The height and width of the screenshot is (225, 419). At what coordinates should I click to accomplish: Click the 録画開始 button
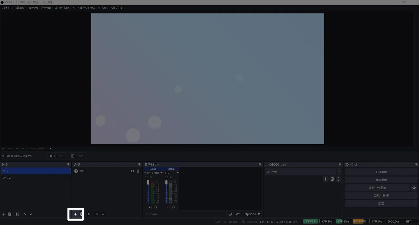point(381,180)
